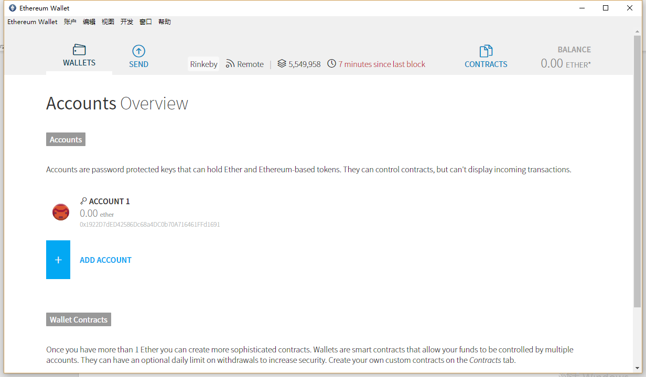Open the Ethereum Wallet menu
The image size is (646, 377).
(33, 22)
